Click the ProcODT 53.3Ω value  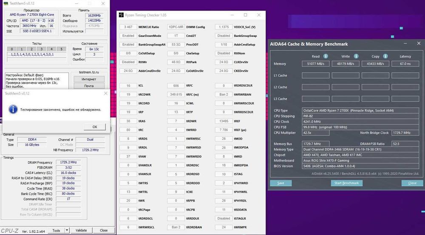pos(176,45)
